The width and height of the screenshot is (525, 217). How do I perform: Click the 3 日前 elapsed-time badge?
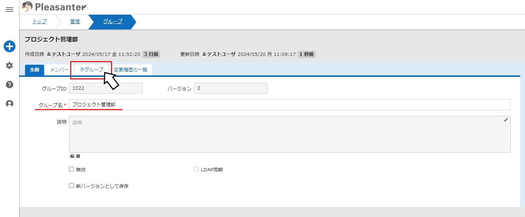(151, 54)
